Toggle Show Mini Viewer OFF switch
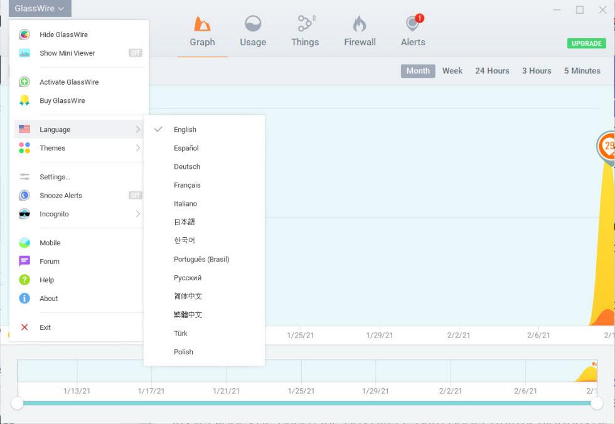Image resolution: width=615 pixels, height=424 pixels. coord(136,53)
